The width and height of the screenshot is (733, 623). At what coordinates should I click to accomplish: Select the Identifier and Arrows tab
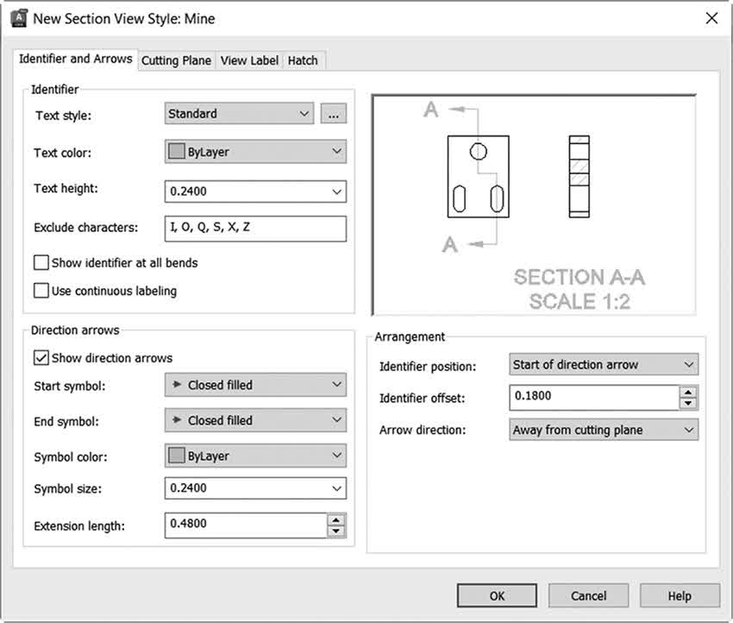coord(76,59)
